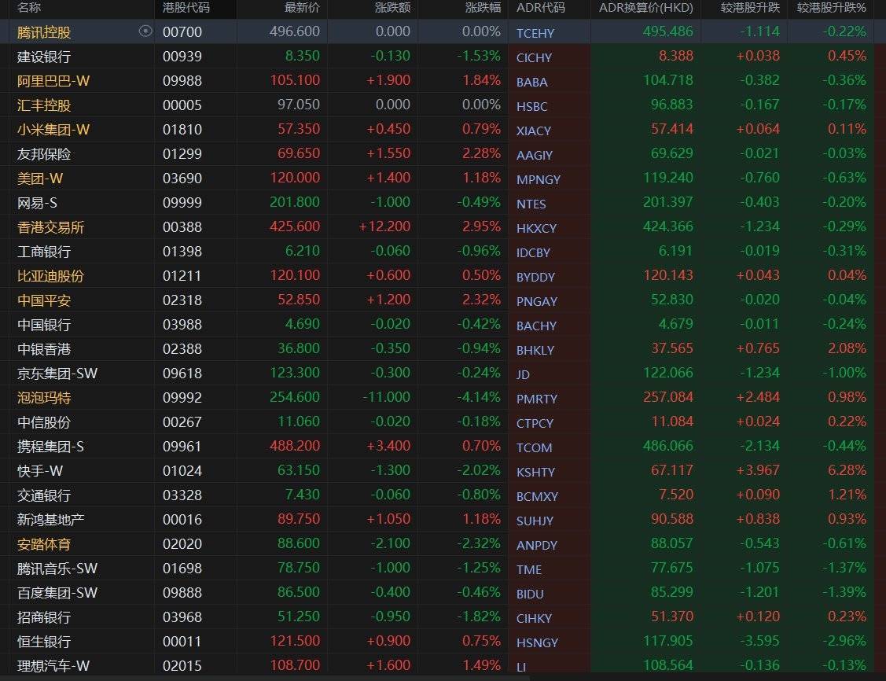Click the 较港股升跌% column header
The height and width of the screenshot is (681, 886).
pos(831,8)
